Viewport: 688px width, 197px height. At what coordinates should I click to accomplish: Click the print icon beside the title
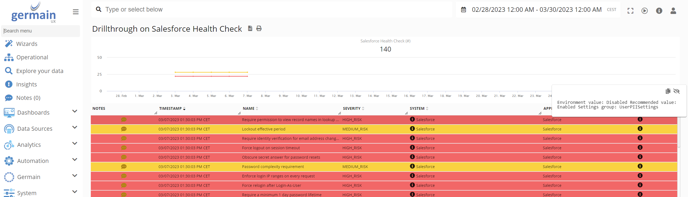259,28
